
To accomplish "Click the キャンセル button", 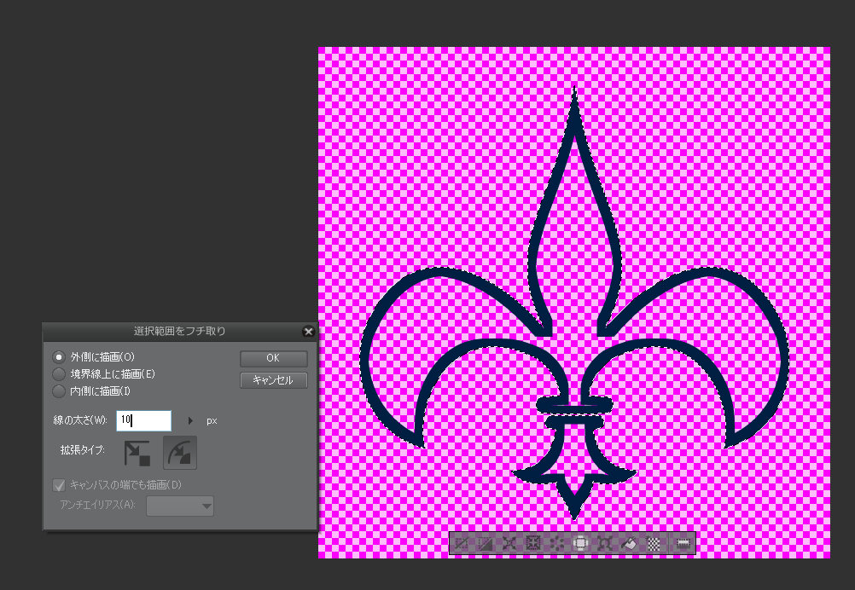I will tap(273, 380).
